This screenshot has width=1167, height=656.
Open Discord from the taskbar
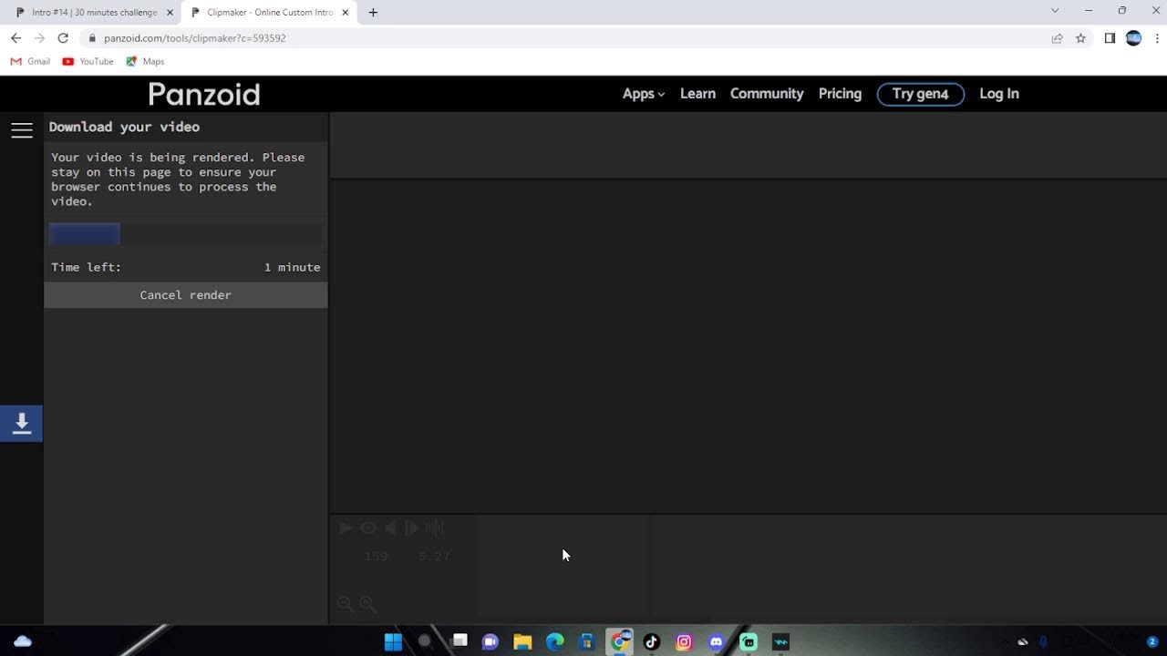[x=717, y=641]
